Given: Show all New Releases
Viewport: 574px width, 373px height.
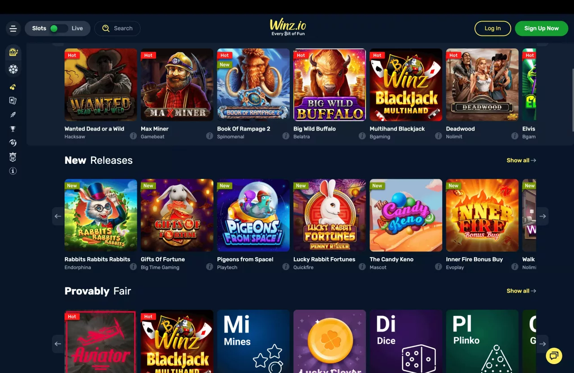Looking at the screenshot, I should [521, 160].
